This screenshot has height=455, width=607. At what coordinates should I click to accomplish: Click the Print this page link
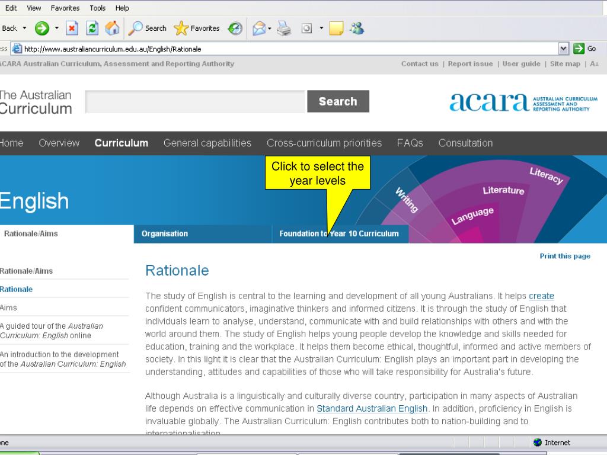click(x=565, y=256)
